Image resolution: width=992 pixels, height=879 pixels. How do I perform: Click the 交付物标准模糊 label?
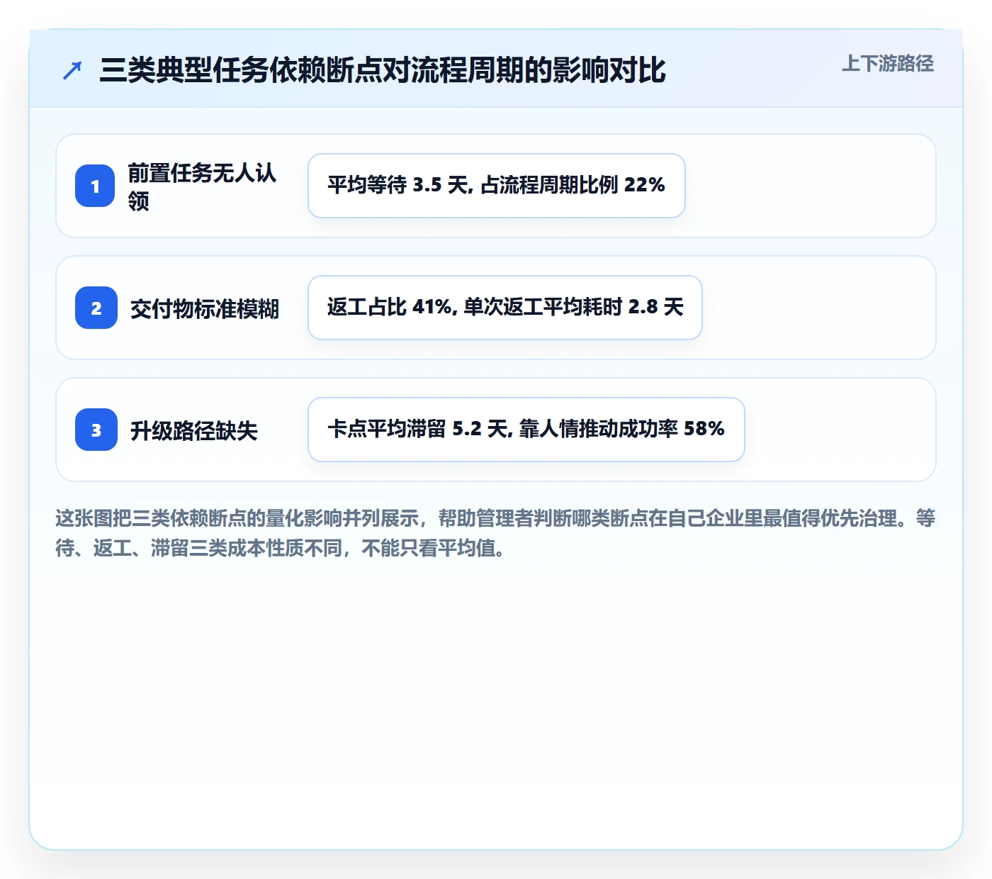[205, 308]
